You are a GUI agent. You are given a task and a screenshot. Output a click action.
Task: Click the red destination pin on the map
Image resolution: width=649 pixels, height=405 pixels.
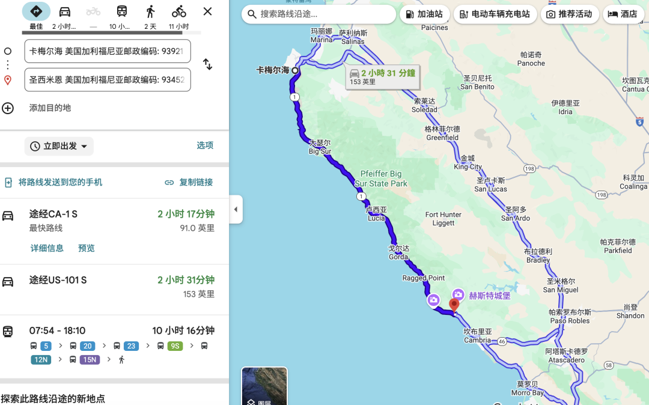[454, 305]
